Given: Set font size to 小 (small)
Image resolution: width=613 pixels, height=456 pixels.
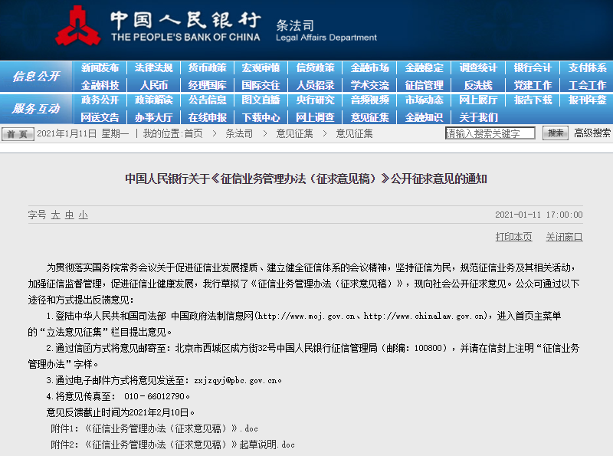Looking at the screenshot, I should point(83,215).
